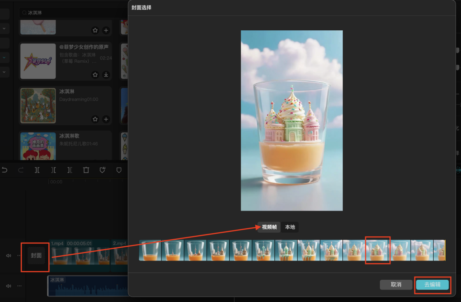Click the undo arrow in timeline toolbar

click(5, 170)
